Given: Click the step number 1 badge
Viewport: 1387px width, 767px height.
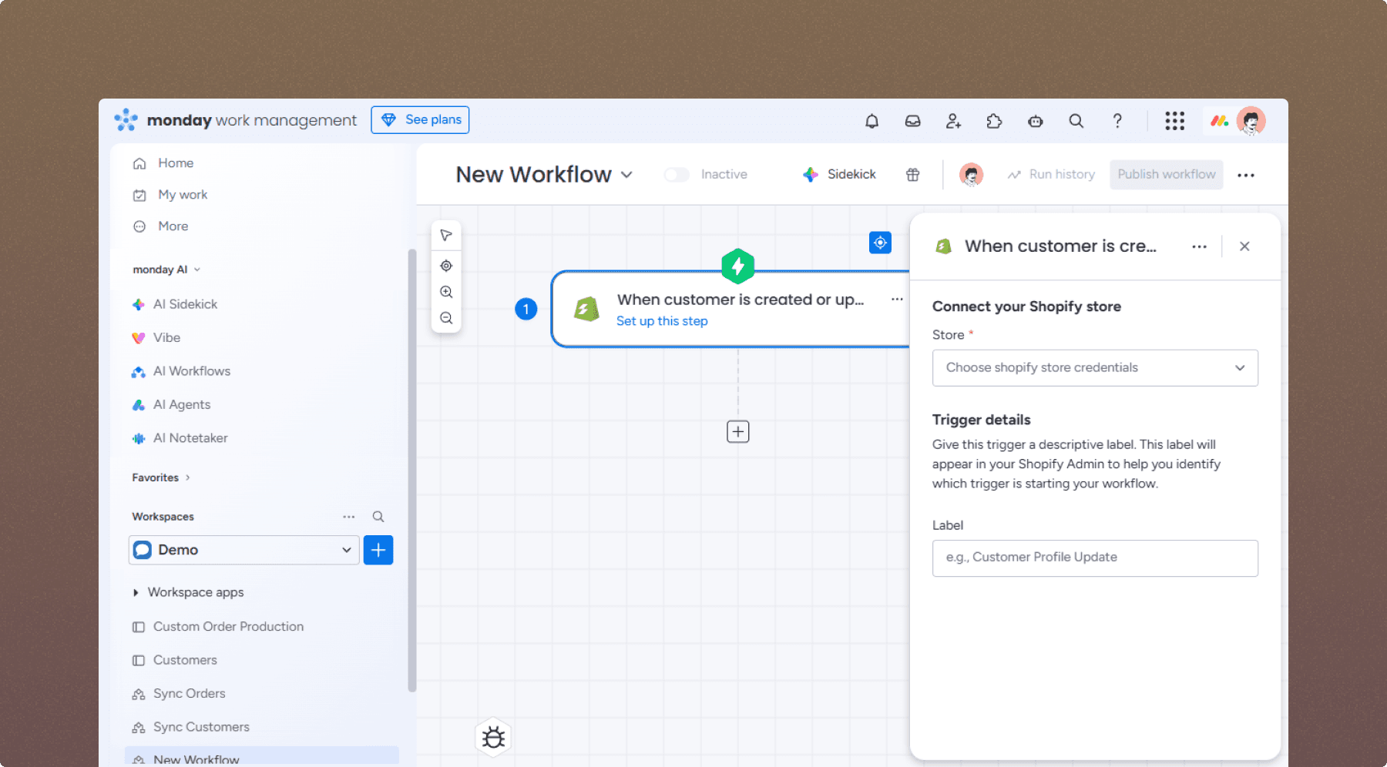Looking at the screenshot, I should 526,310.
